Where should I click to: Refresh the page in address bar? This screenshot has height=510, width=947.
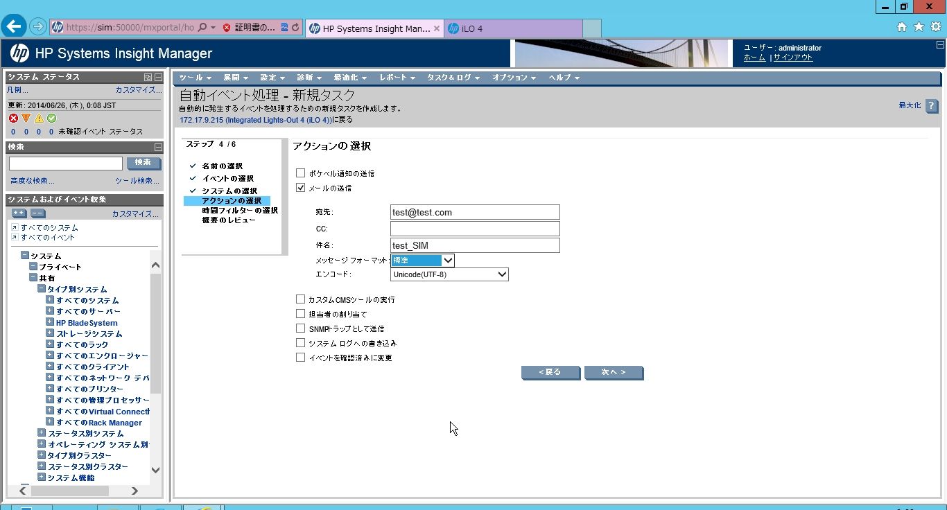pyautogui.click(x=296, y=28)
